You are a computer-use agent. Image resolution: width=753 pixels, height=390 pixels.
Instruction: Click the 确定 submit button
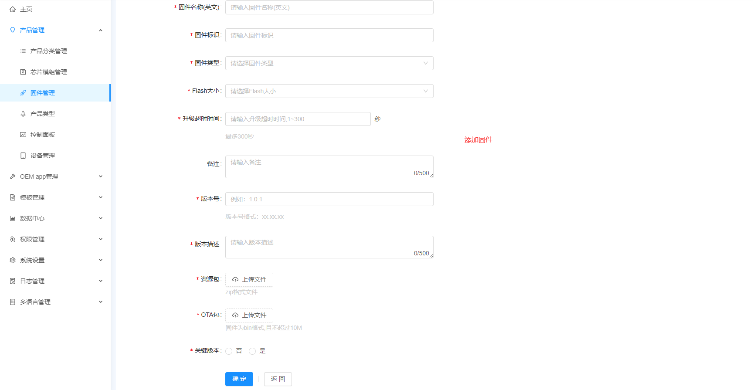[239, 379]
